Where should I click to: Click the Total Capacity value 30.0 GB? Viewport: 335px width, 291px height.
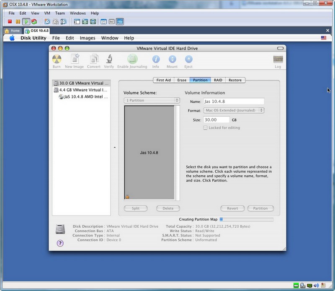point(223,226)
